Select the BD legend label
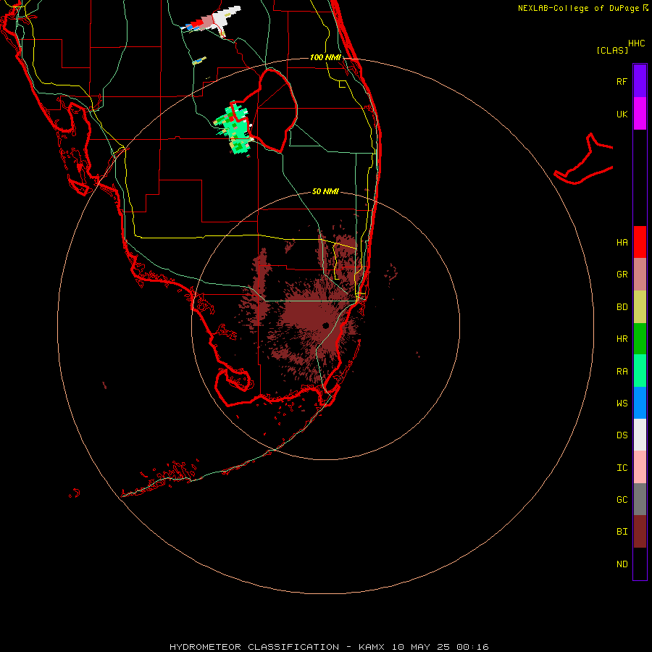Screen dimensions: 652x652 pyautogui.click(x=622, y=307)
